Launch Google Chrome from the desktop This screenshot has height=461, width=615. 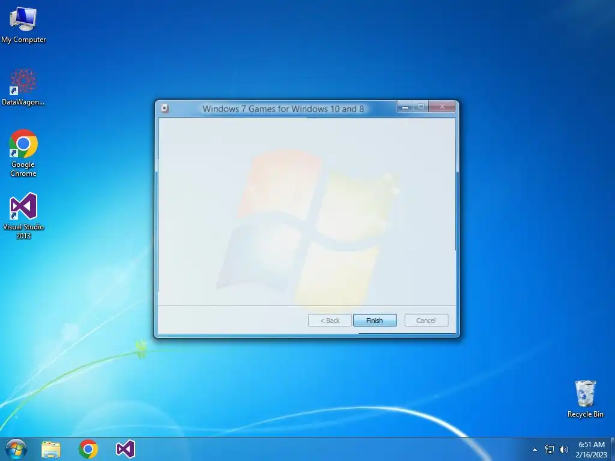(23, 153)
